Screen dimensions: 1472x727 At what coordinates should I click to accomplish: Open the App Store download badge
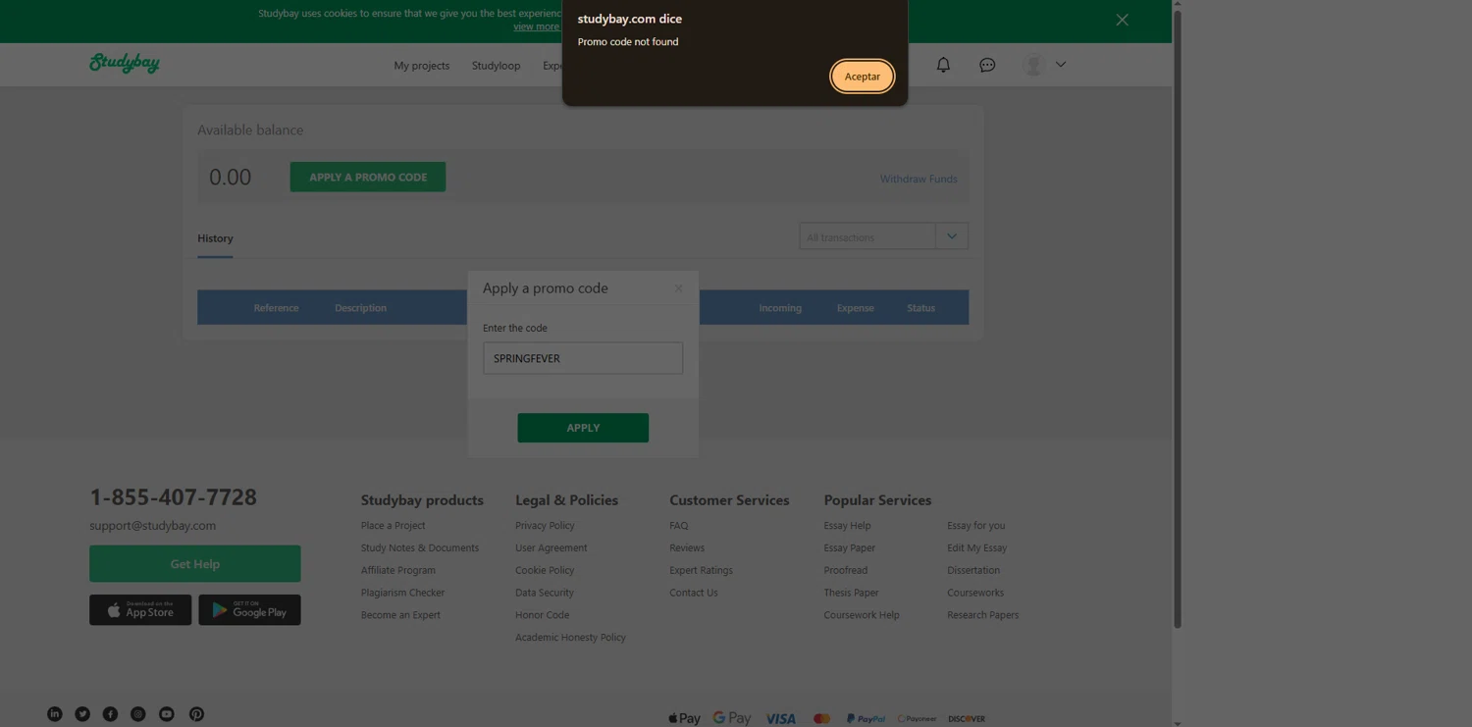[x=140, y=610]
